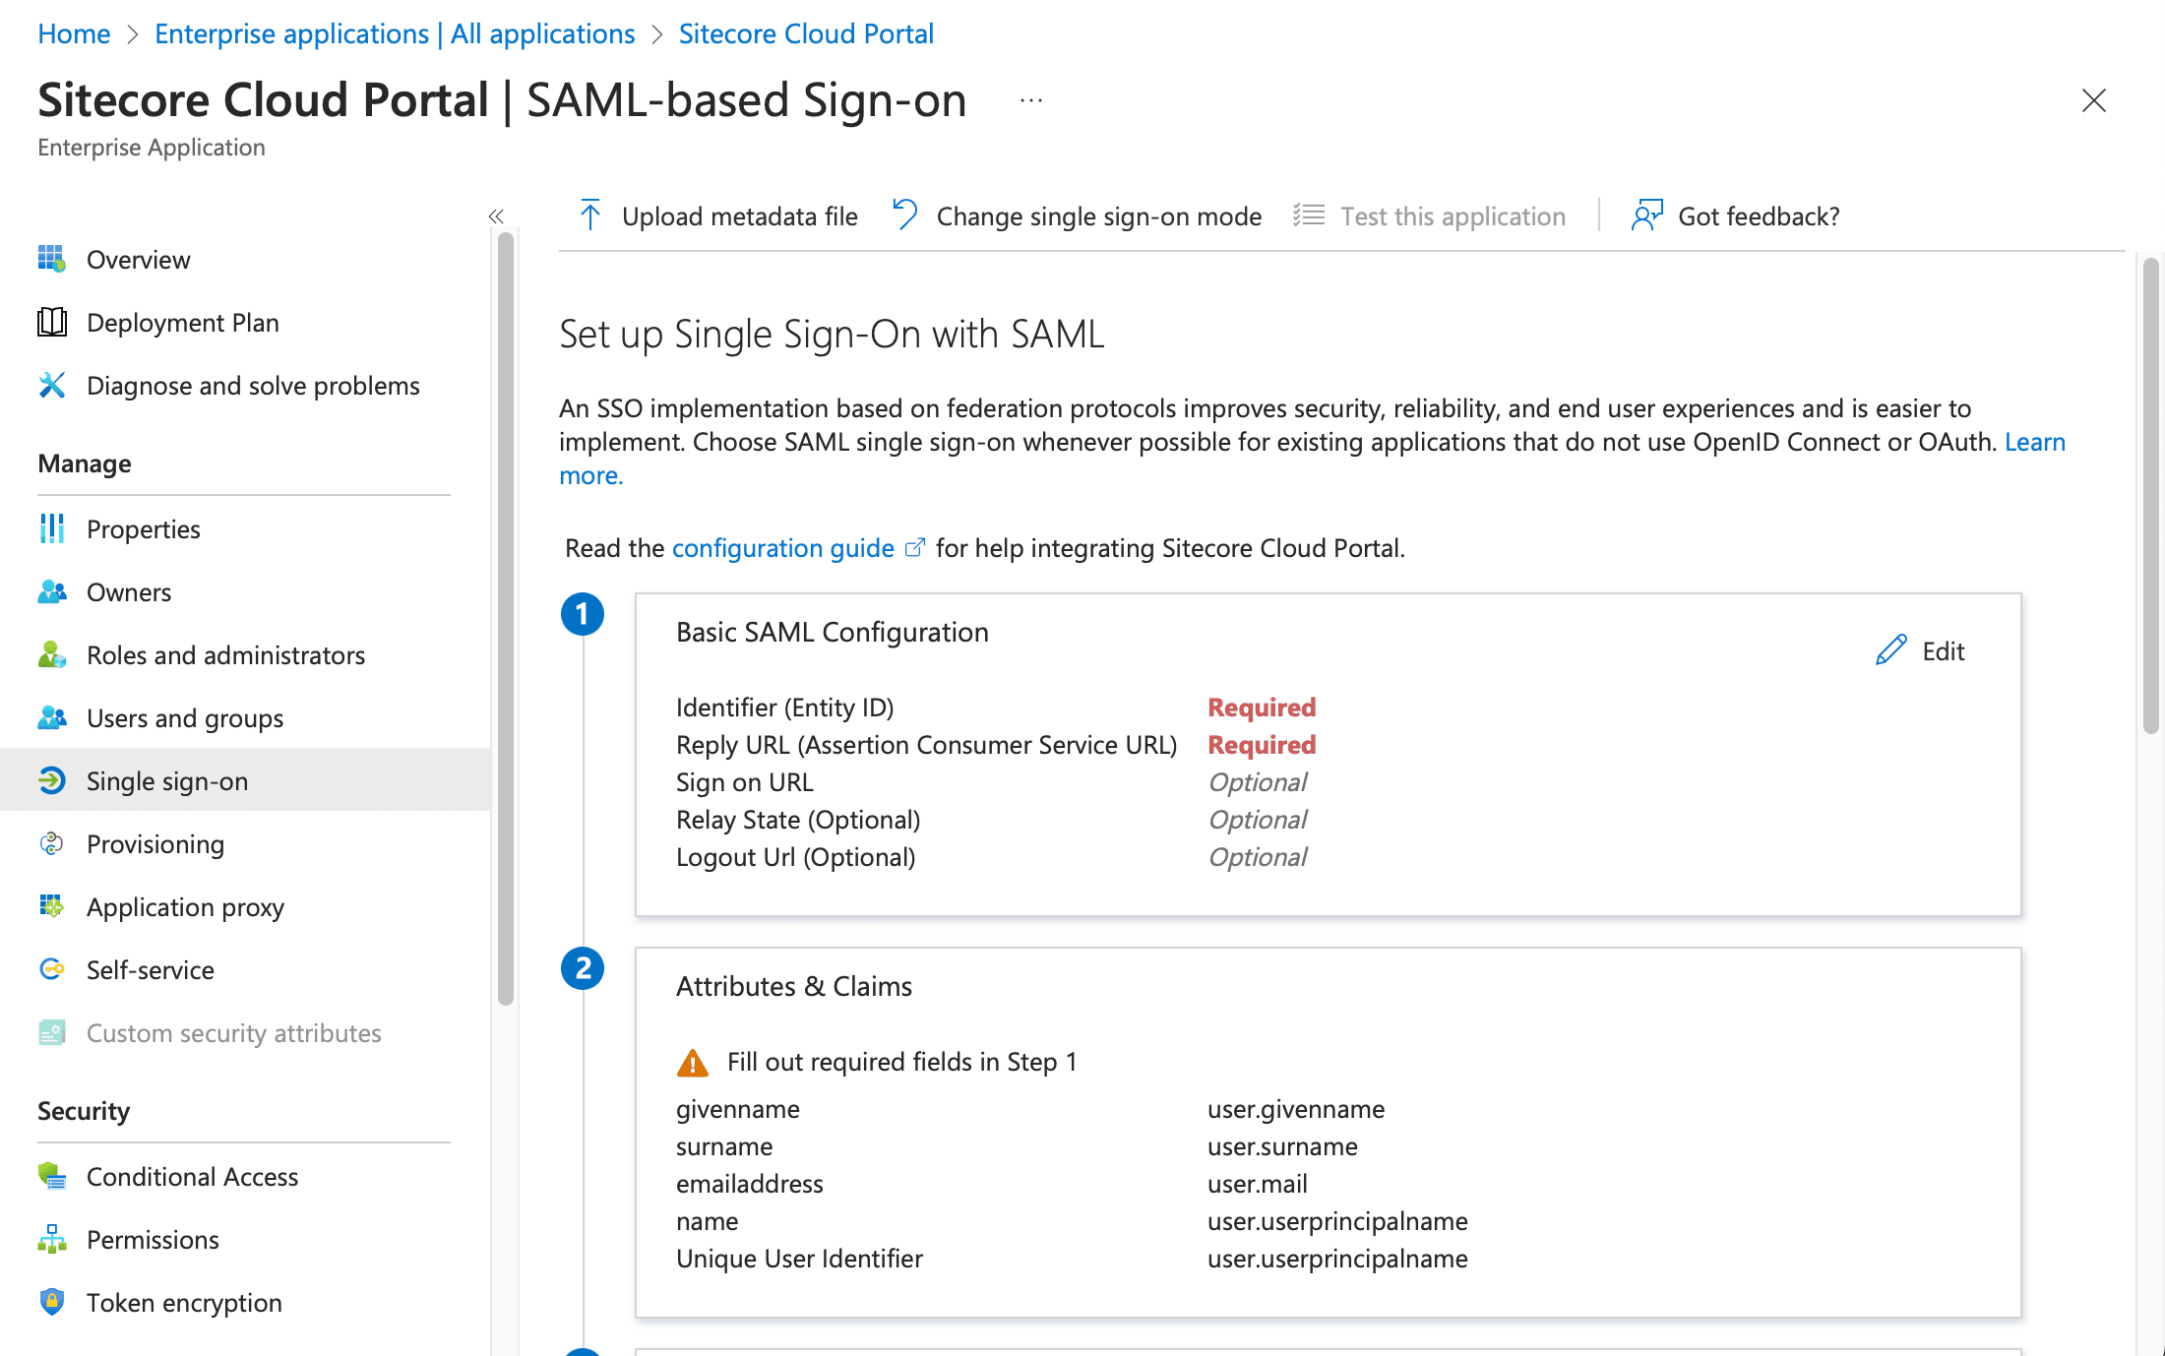Viewport: 2165px width, 1356px height.
Task: Click the Learn more link
Action: coord(2034,442)
